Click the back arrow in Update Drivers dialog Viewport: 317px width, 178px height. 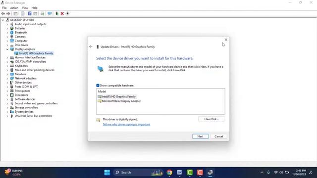point(91,47)
